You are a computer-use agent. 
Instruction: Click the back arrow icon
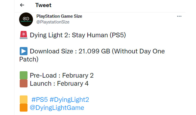tap(22, 5)
